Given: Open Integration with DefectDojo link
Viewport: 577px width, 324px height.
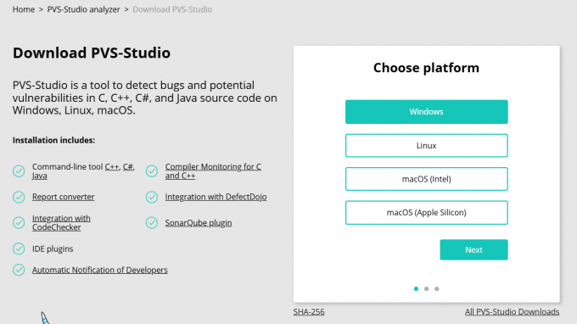Looking at the screenshot, I should 216,197.
